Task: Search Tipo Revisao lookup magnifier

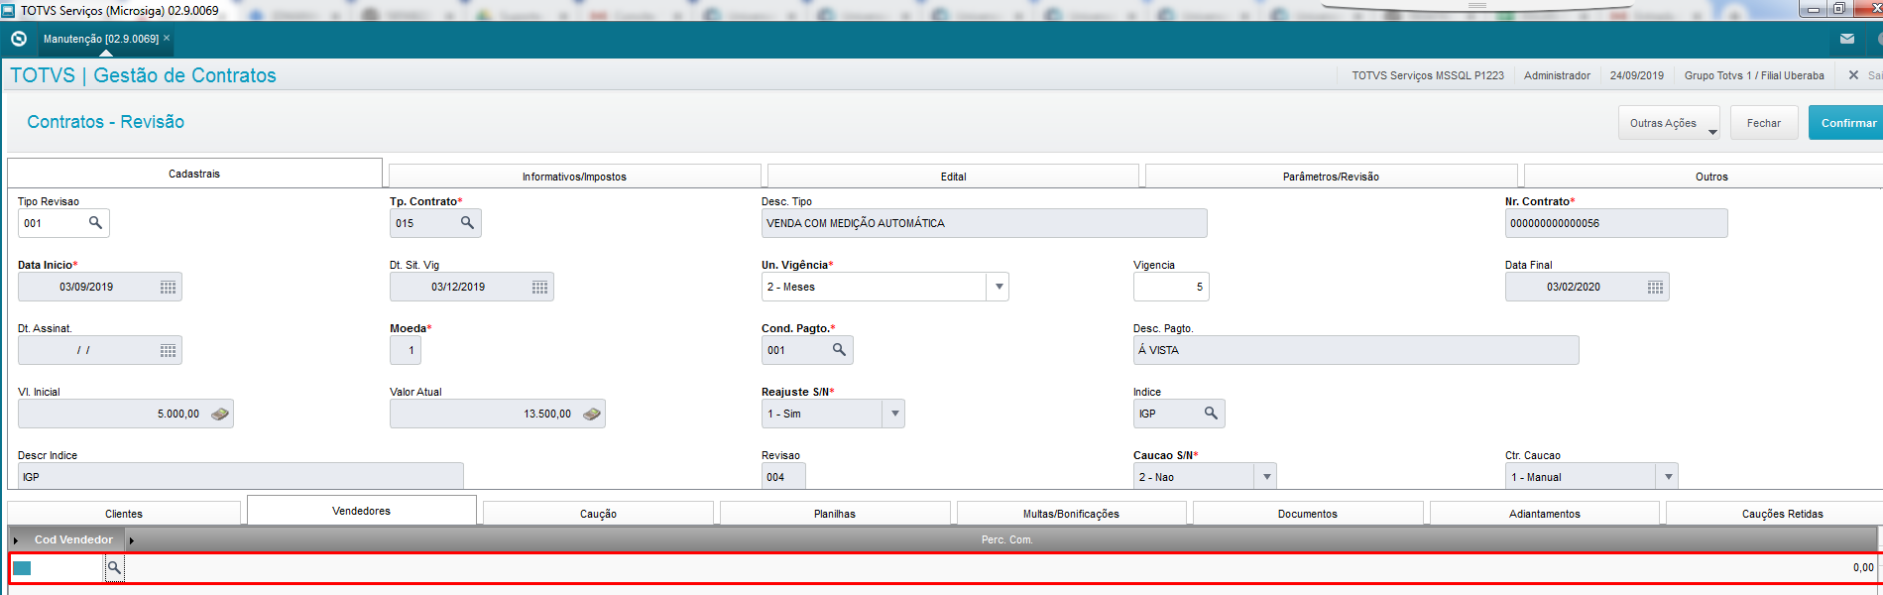Action: pos(95,223)
